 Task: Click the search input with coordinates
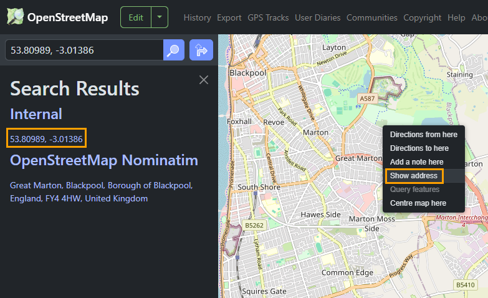84,50
